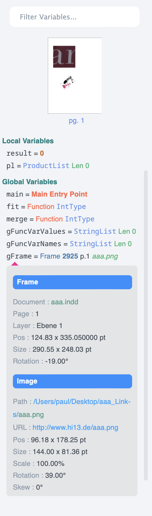Screen dimensions: 152x516
Task: Open the page 1 preview thumbnail
Action: coord(75,76)
